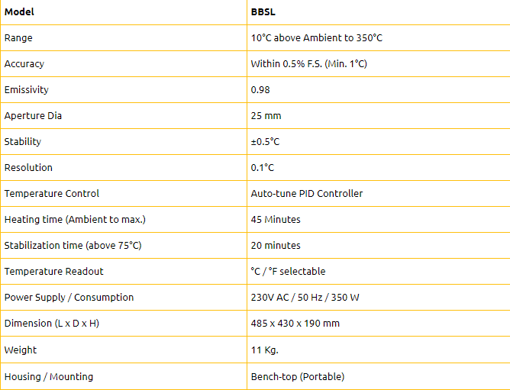510x390 pixels.
Task: Select the Bench-top (Portable) housing value
Action: coord(298,377)
